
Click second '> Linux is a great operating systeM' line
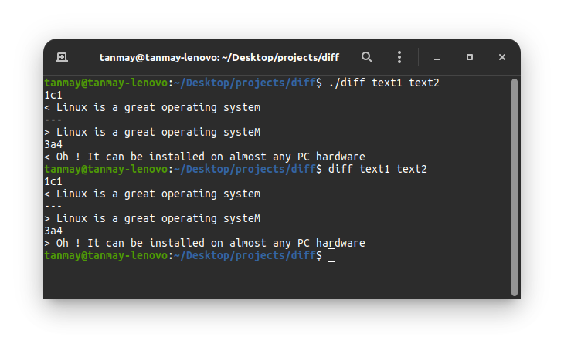point(152,218)
